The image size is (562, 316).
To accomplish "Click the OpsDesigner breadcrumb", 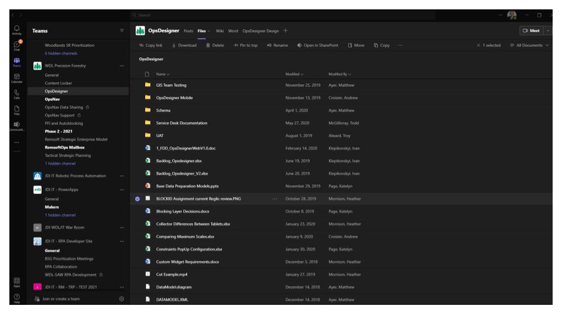I will [151, 59].
